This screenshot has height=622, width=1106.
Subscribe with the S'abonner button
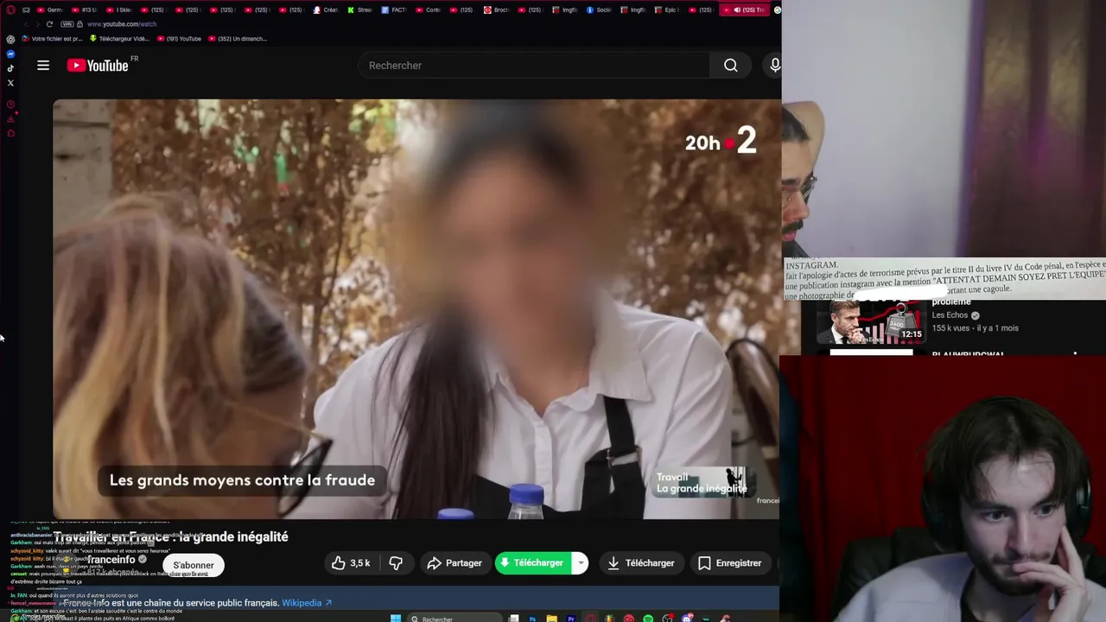pos(194,565)
